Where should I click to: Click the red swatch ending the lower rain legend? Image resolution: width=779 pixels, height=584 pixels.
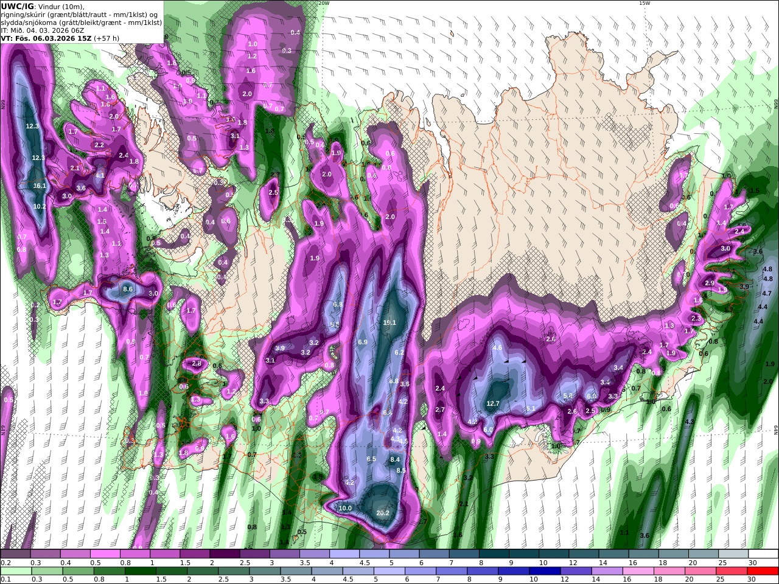(x=763, y=571)
